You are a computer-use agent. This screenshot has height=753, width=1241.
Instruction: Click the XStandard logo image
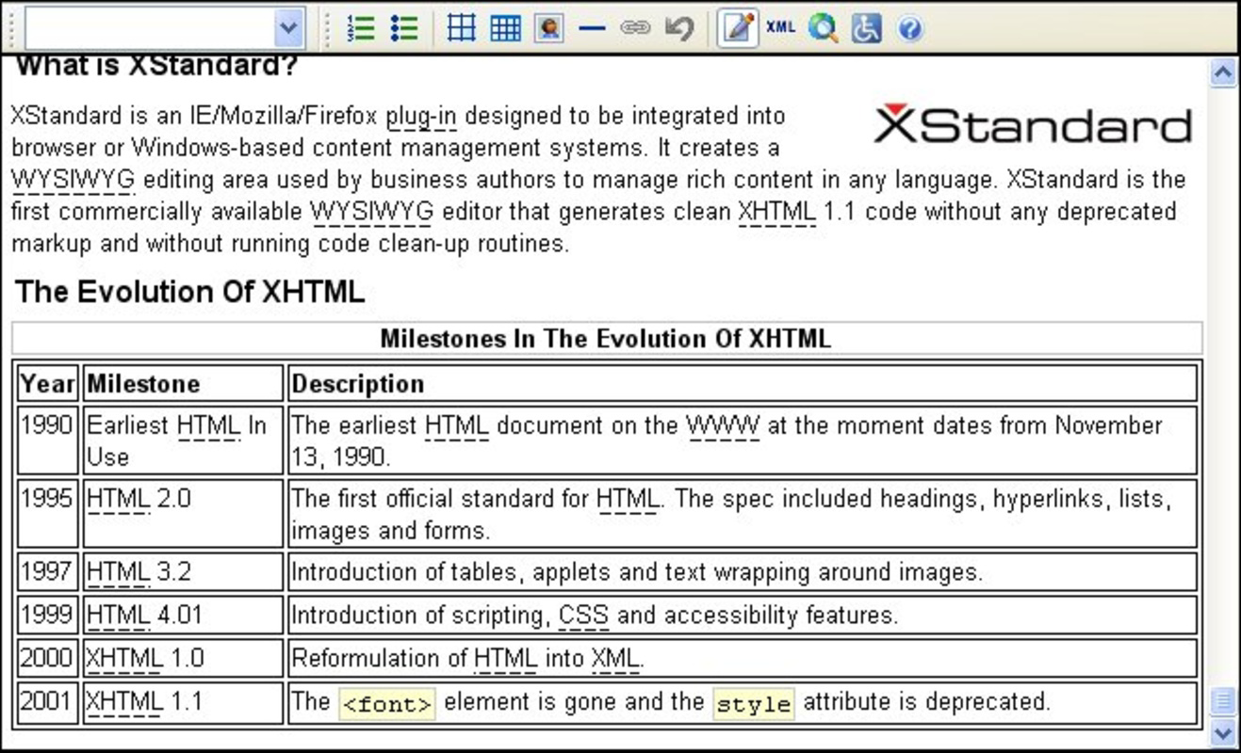[x=1033, y=125]
